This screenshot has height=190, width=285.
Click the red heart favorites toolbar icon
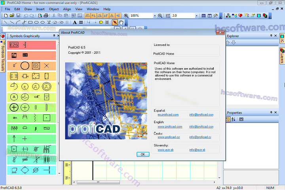click(240, 16)
